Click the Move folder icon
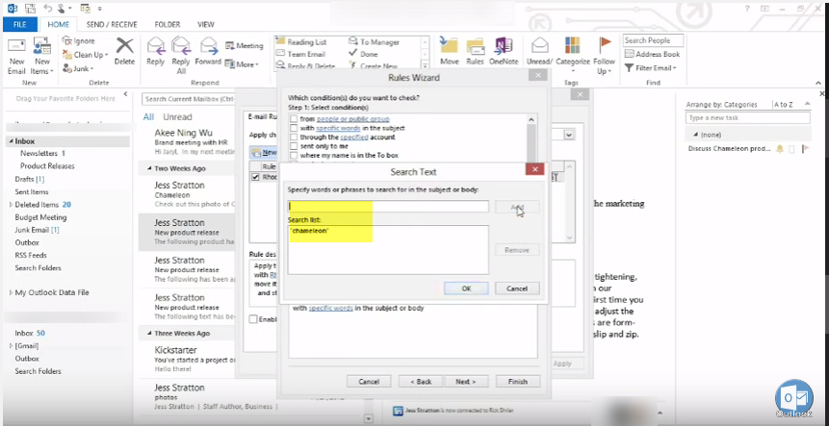Viewport: 829px width, 426px height. [449, 45]
